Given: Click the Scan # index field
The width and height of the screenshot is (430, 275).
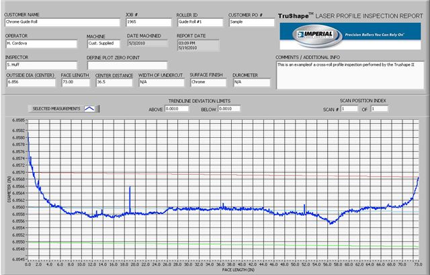Looking at the screenshot, I should point(349,109).
